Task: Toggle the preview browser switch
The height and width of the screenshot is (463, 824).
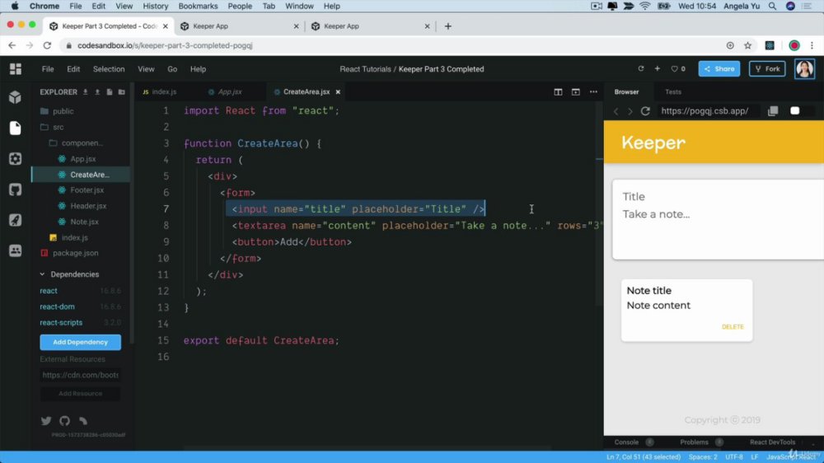Action: (x=800, y=111)
